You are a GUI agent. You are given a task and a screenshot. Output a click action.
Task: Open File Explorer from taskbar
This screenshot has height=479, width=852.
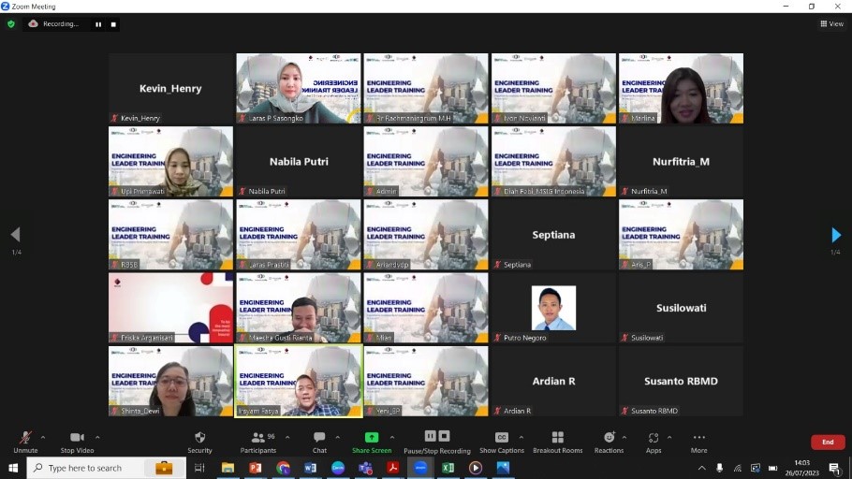coord(228,468)
